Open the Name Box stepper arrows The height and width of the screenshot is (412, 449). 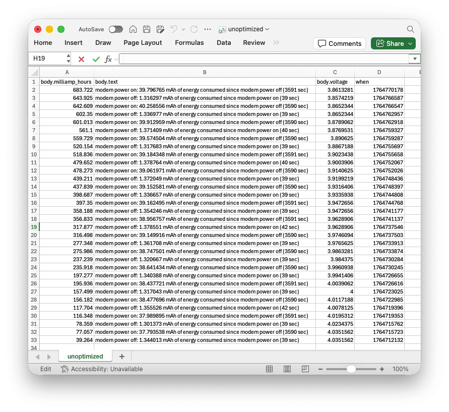pos(68,58)
